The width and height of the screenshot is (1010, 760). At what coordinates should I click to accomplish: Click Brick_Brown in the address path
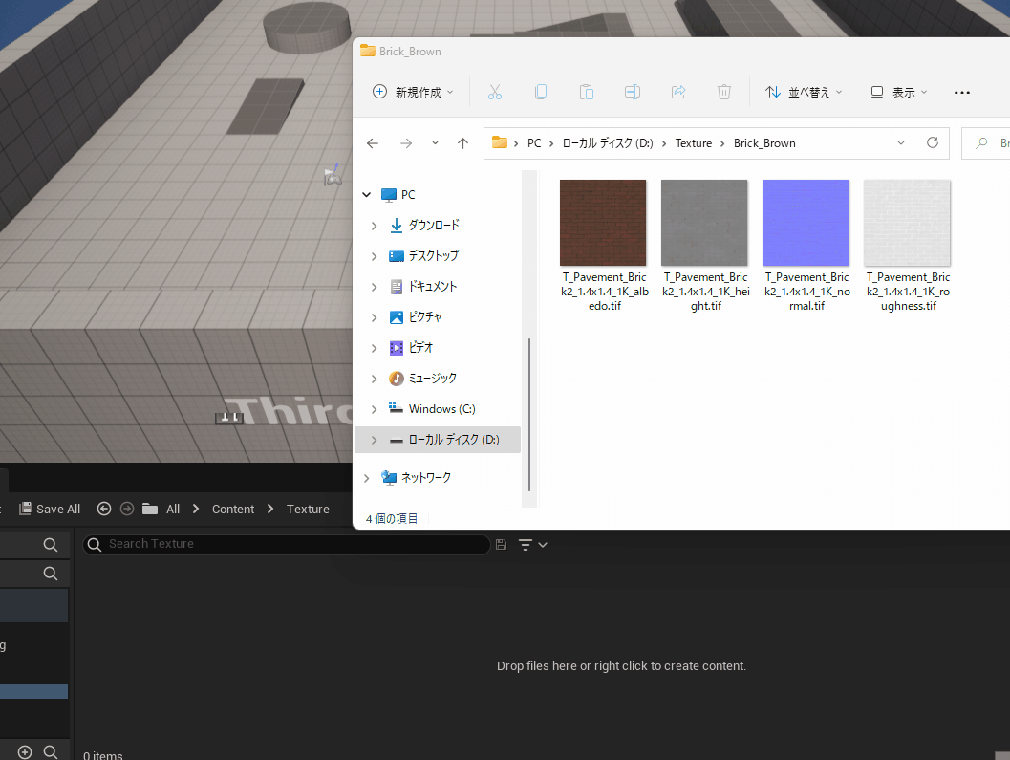[764, 143]
